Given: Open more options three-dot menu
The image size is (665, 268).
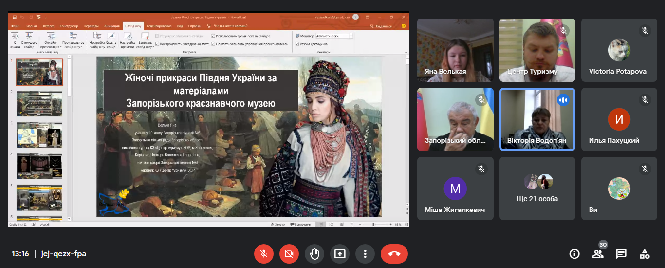Looking at the screenshot, I should click(365, 254).
